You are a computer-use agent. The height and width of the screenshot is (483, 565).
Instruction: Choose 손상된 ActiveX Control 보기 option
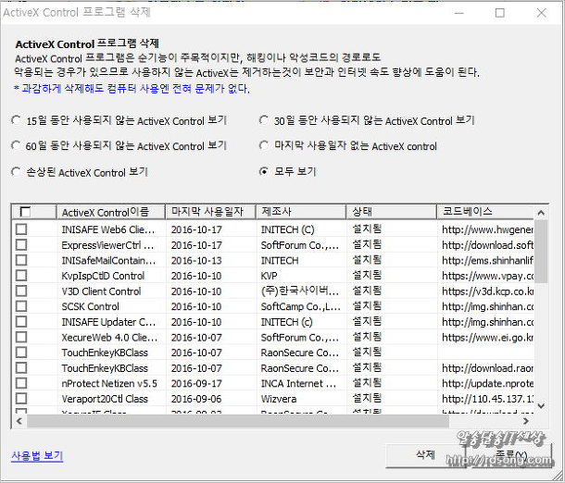16,172
